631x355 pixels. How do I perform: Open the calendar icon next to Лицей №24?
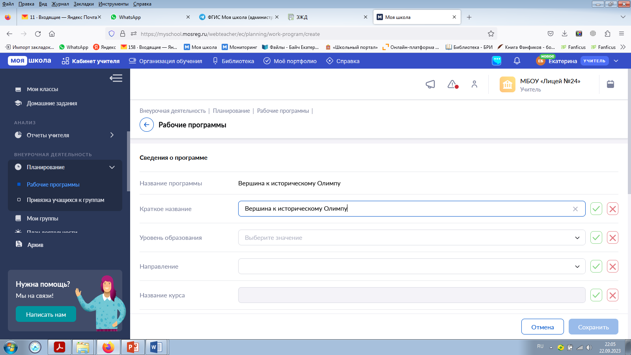point(610,84)
